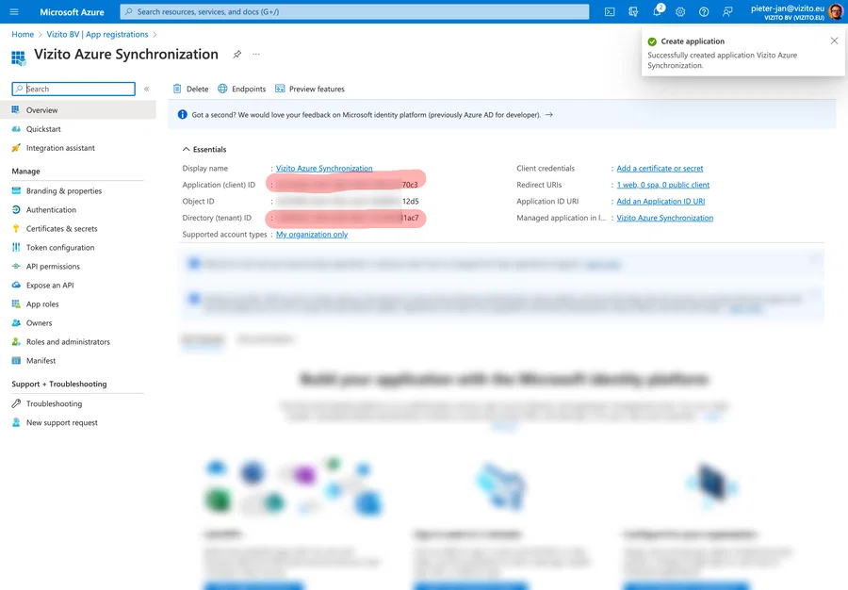Open the notifications bell icon
The image size is (848, 590).
(x=658, y=12)
